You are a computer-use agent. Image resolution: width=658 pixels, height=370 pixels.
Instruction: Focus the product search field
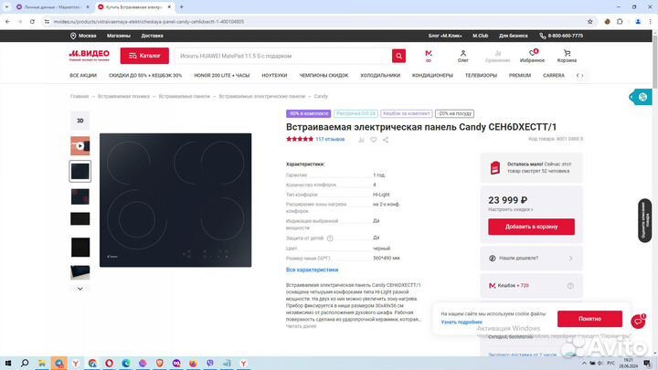tap(283, 56)
